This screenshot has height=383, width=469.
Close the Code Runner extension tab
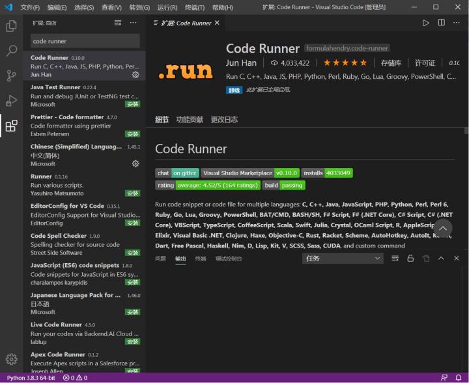(217, 23)
